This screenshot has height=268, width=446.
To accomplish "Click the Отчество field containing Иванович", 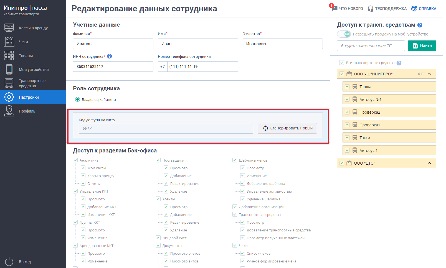I will point(283,44).
